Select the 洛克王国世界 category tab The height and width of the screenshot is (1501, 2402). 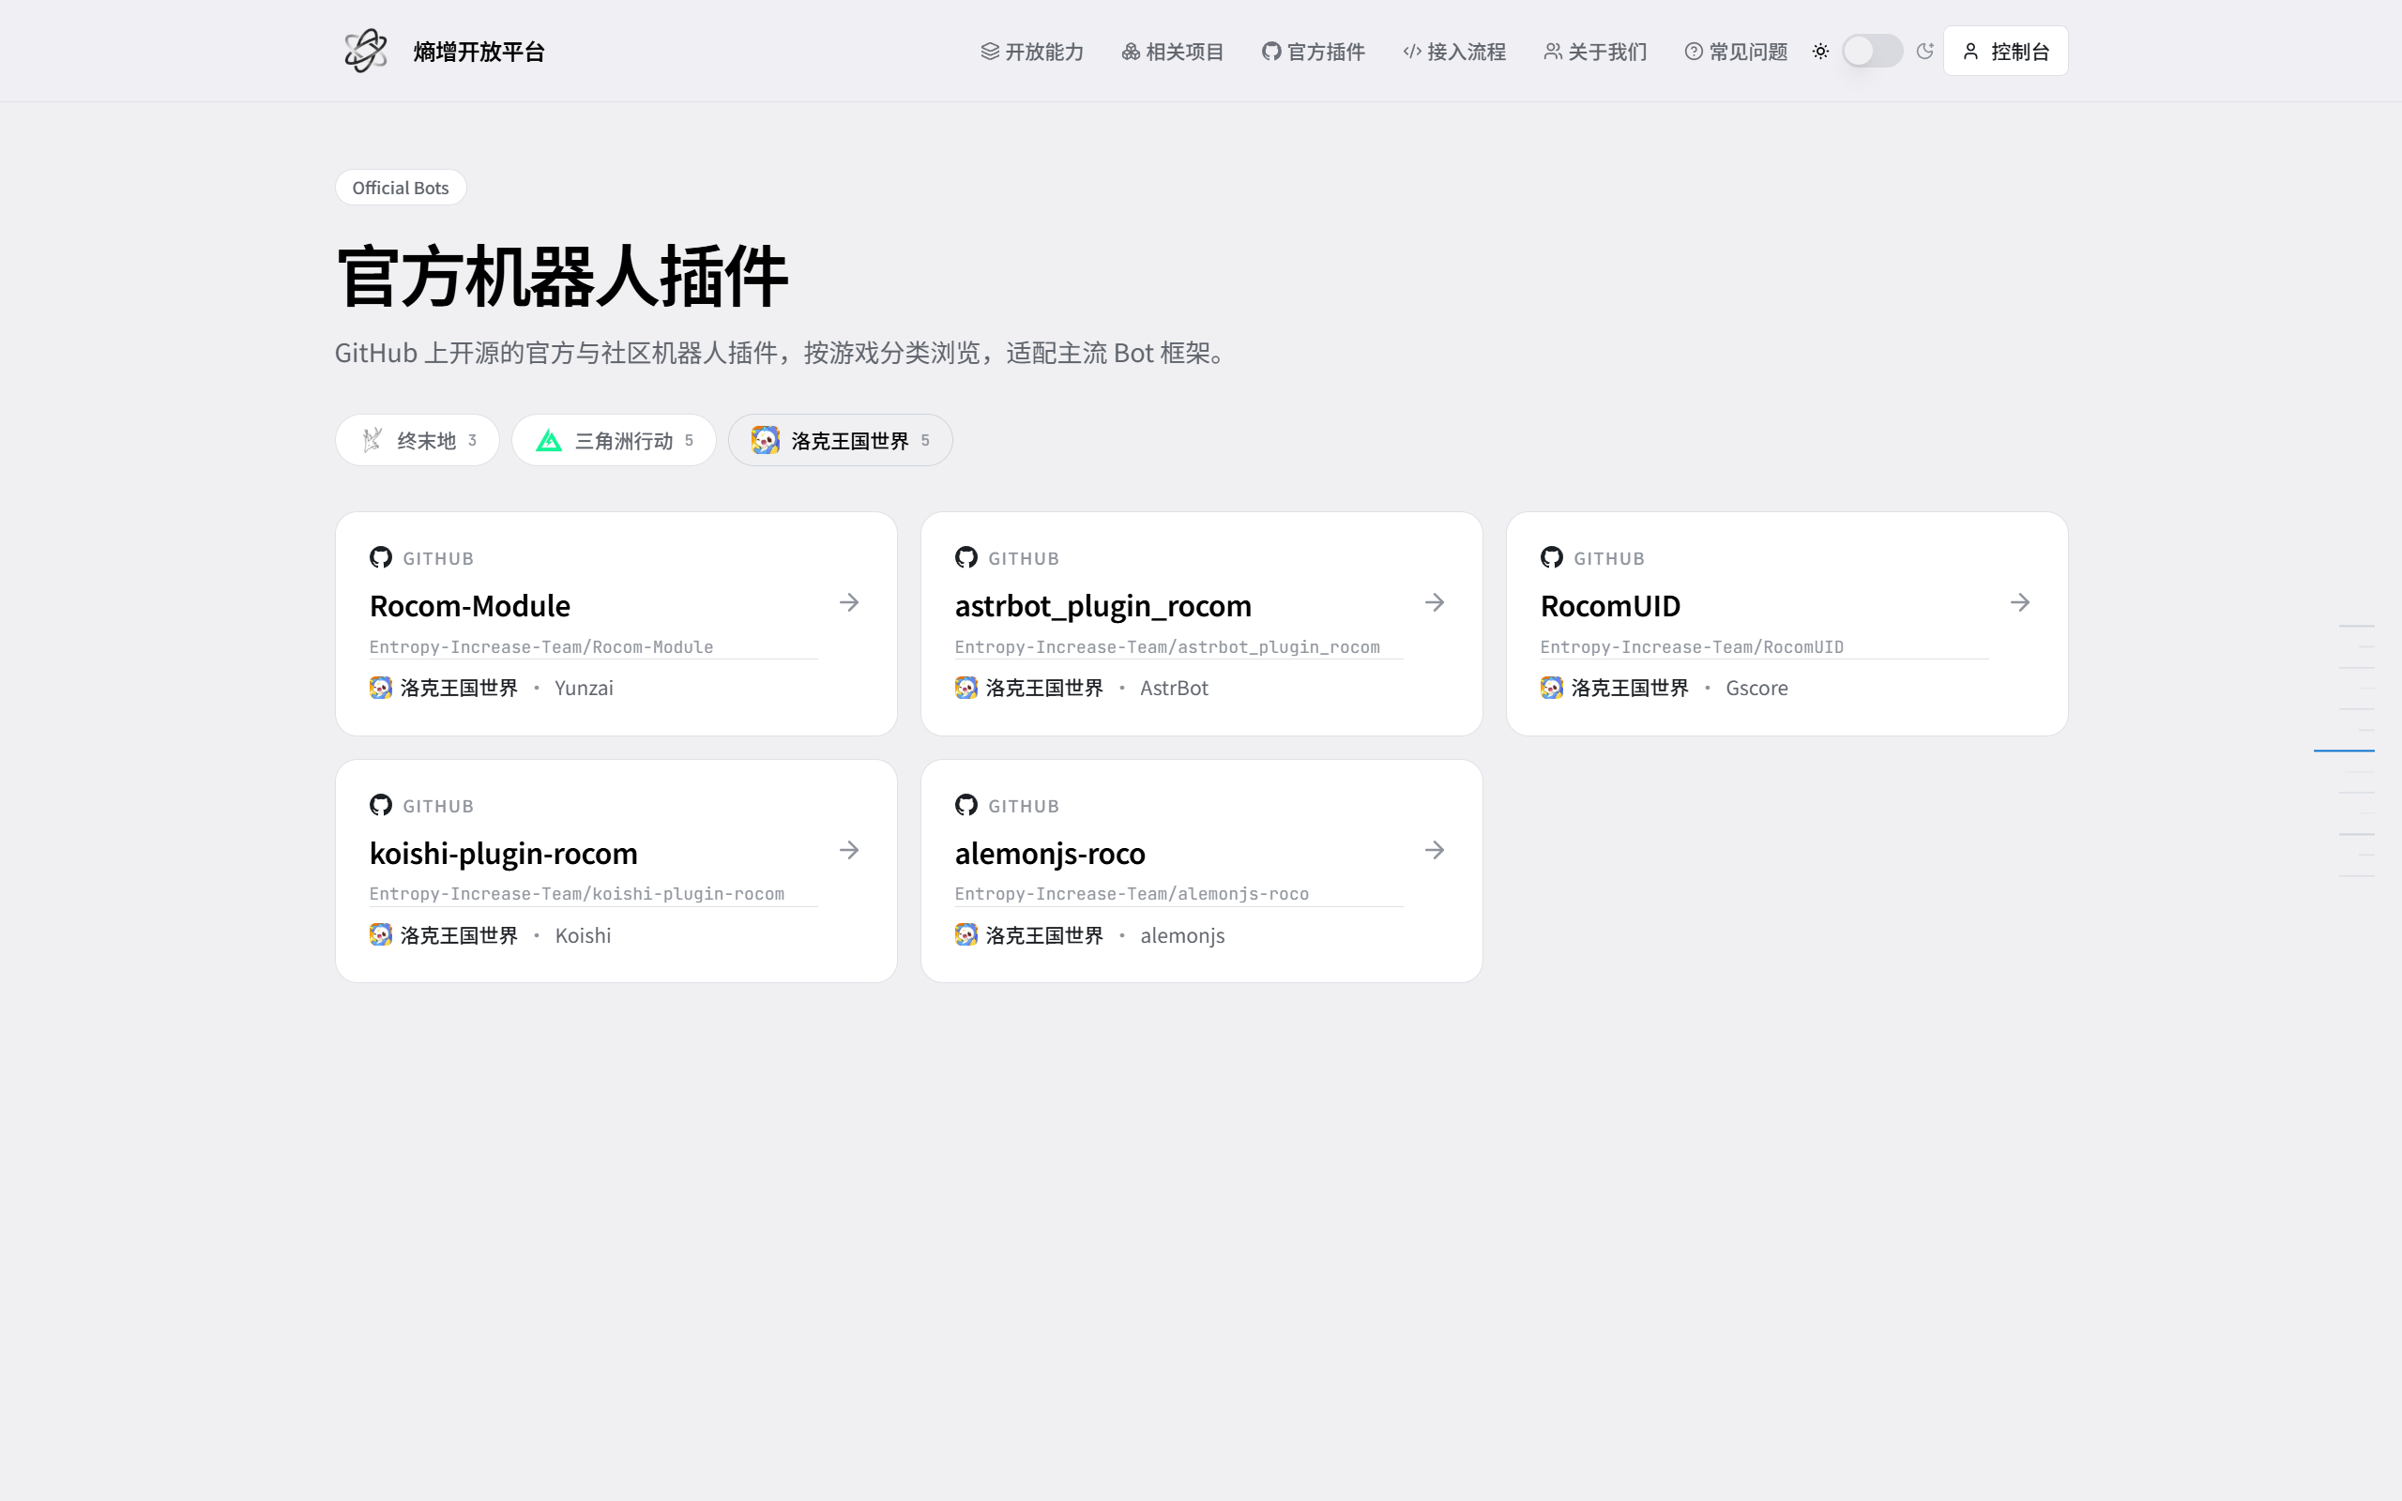840,440
